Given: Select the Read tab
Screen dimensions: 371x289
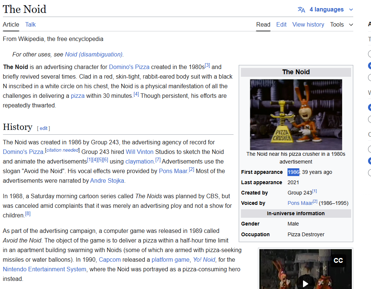Looking at the screenshot, I should coord(263,25).
